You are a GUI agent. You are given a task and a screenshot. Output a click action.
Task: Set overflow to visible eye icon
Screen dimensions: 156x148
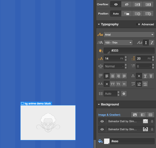[116, 4]
